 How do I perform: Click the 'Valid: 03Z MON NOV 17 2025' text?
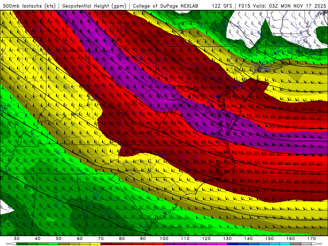click(x=289, y=6)
